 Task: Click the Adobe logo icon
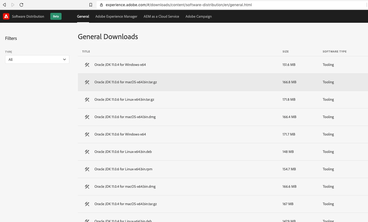(6, 16)
